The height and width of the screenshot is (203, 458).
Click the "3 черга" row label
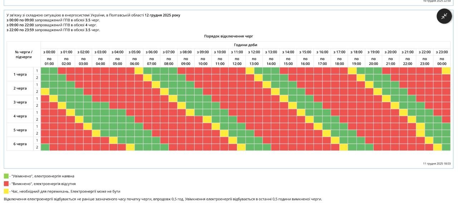(20, 102)
